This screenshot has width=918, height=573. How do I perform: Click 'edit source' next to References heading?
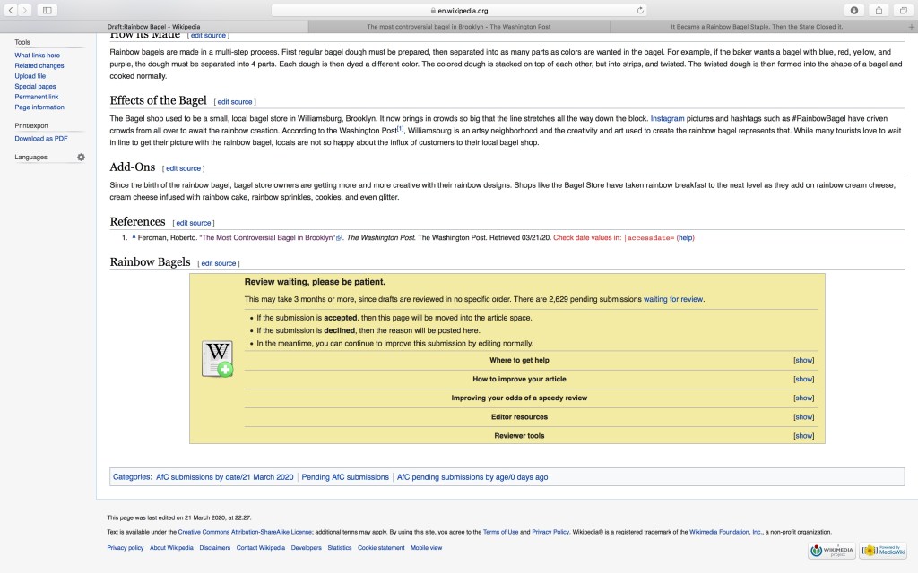click(x=193, y=223)
